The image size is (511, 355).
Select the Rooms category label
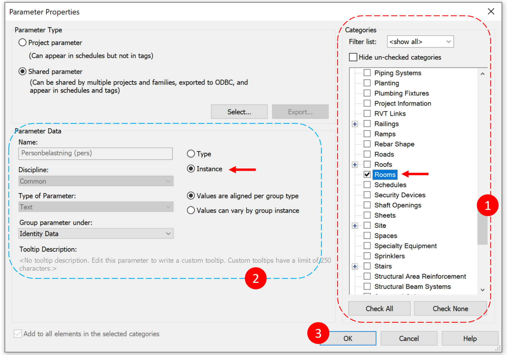coord(385,174)
